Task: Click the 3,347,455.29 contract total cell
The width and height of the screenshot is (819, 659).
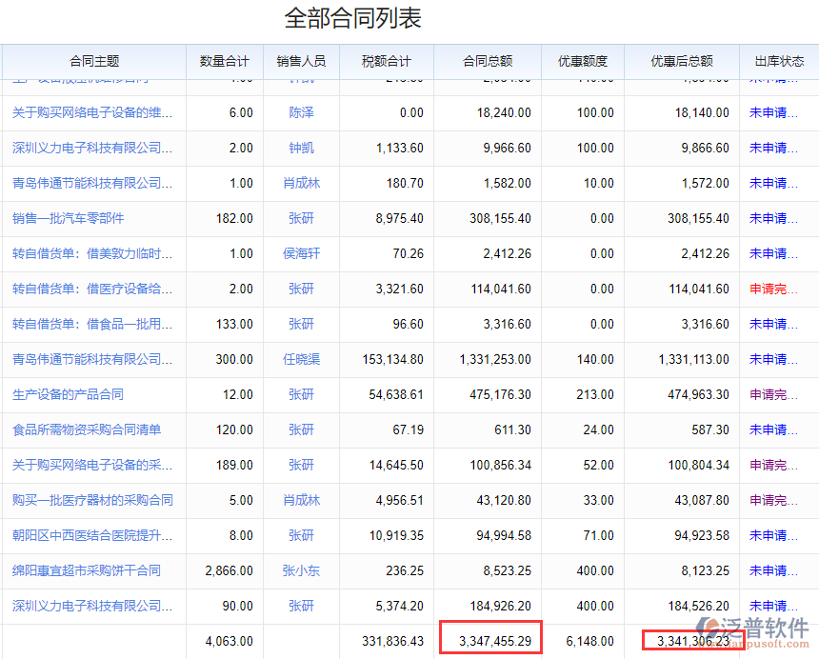Action: pyautogui.click(x=489, y=641)
